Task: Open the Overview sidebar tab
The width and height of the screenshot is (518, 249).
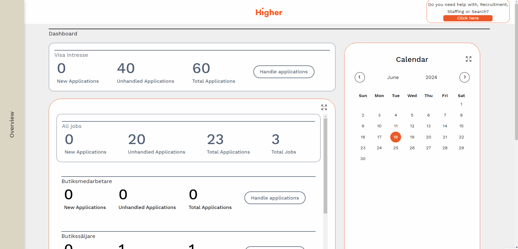Action: 12,124
